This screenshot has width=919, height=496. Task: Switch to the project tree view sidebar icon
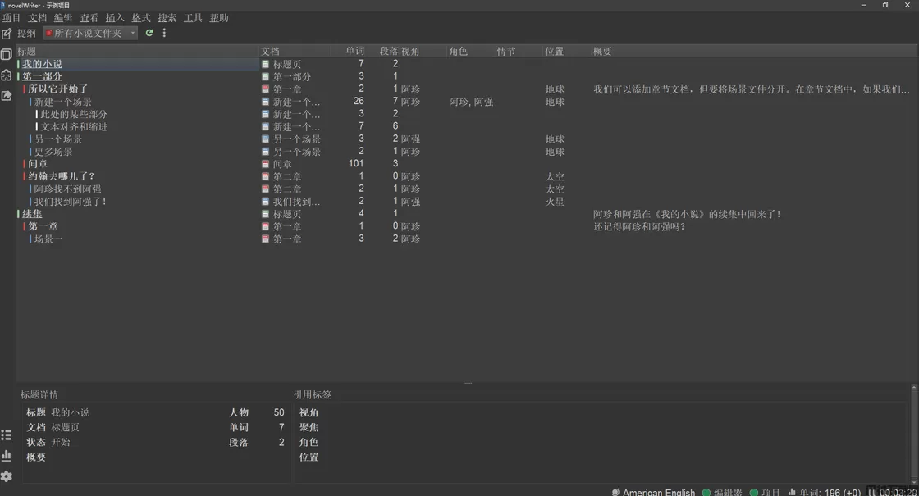7,54
